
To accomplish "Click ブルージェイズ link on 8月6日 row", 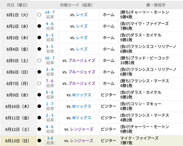I will tap(82, 72).
